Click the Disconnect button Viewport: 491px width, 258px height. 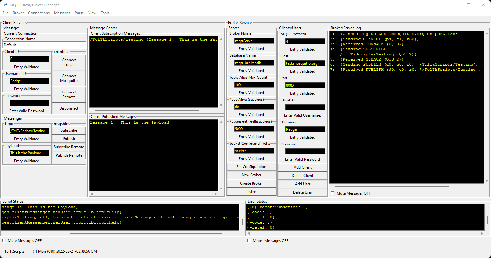tap(69, 108)
